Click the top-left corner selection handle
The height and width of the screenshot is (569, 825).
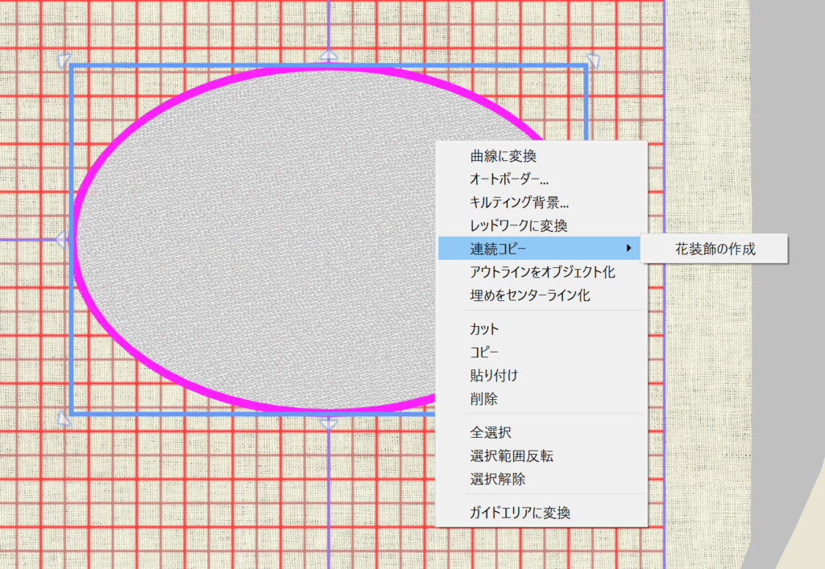63,60
